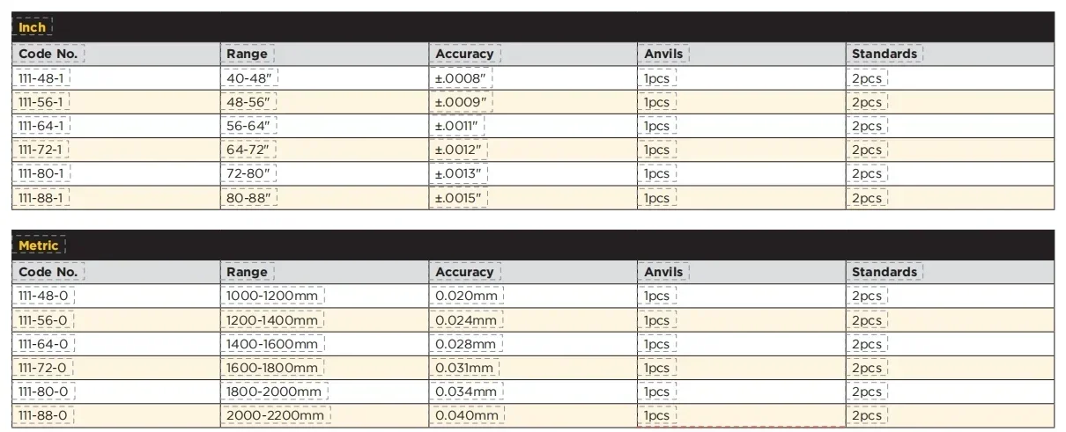Click the 0.028mm accuracy value
This screenshot has width=1066, height=432.
click(466, 344)
